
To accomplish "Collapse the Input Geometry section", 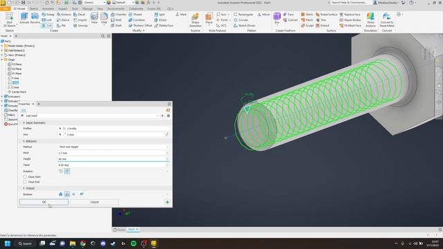I will pos(24,123).
